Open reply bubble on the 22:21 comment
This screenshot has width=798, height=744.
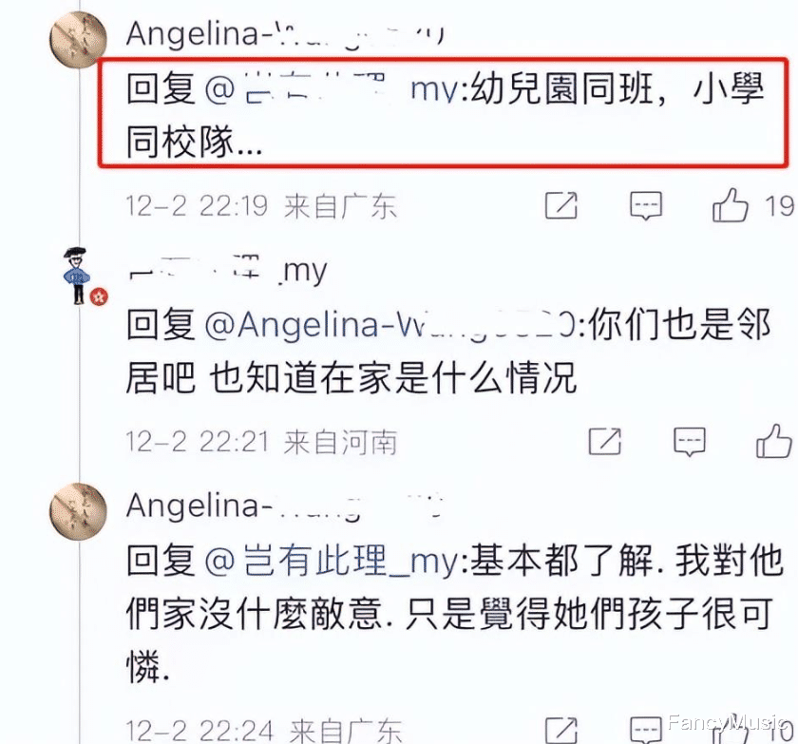point(690,441)
